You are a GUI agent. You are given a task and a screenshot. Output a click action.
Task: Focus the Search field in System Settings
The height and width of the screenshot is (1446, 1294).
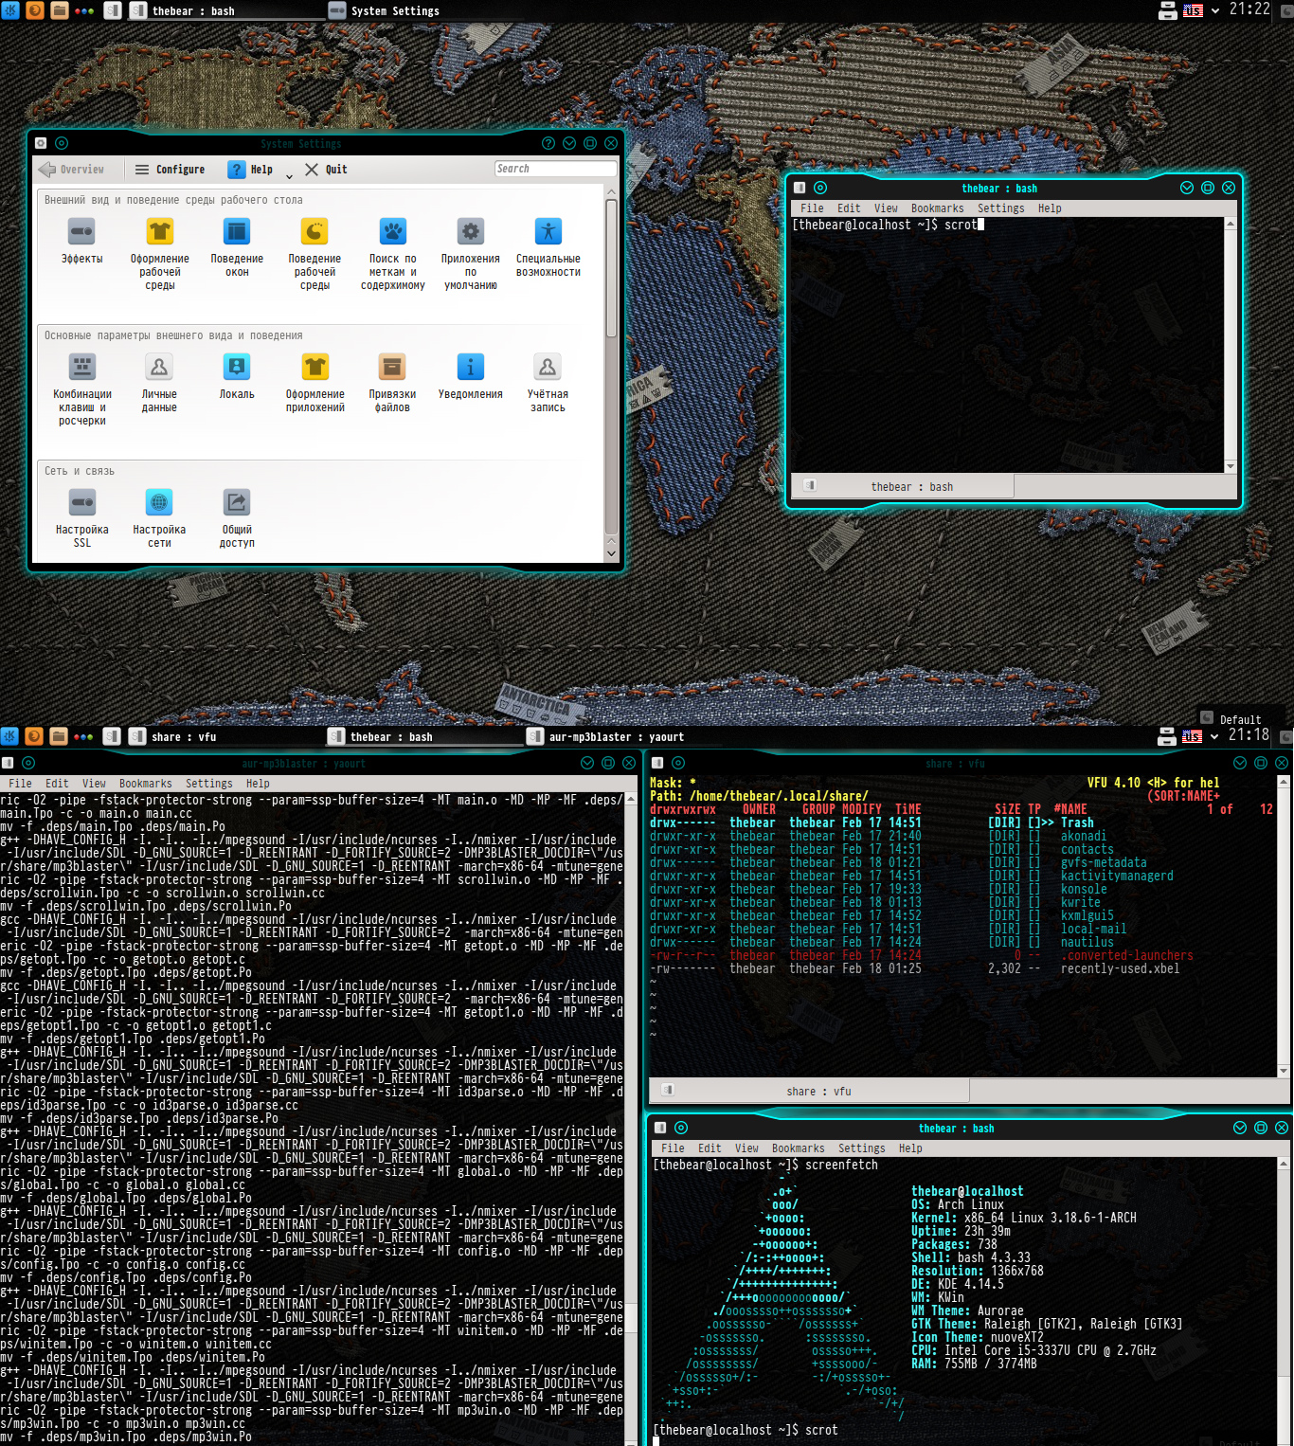tap(555, 169)
